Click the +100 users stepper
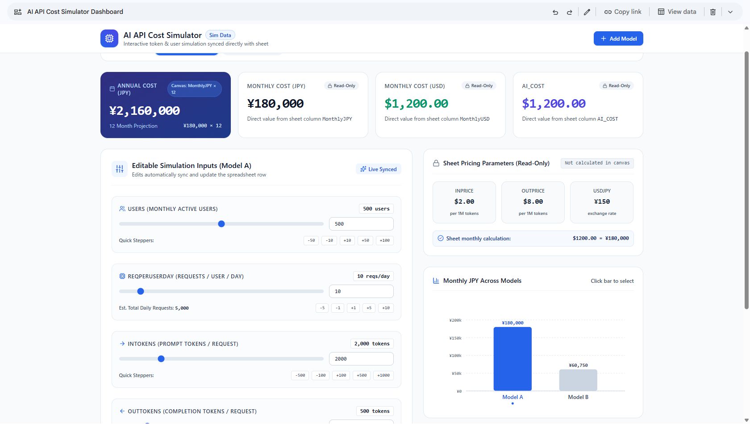This screenshot has width=750, height=424. coord(384,240)
